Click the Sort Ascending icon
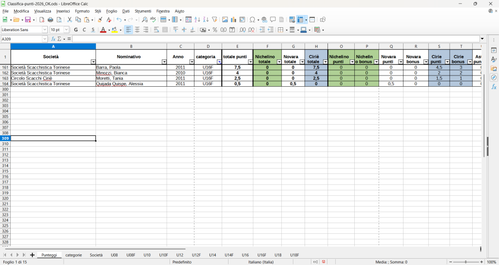Image resolution: width=499 pixels, height=265 pixels. click(x=197, y=20)
